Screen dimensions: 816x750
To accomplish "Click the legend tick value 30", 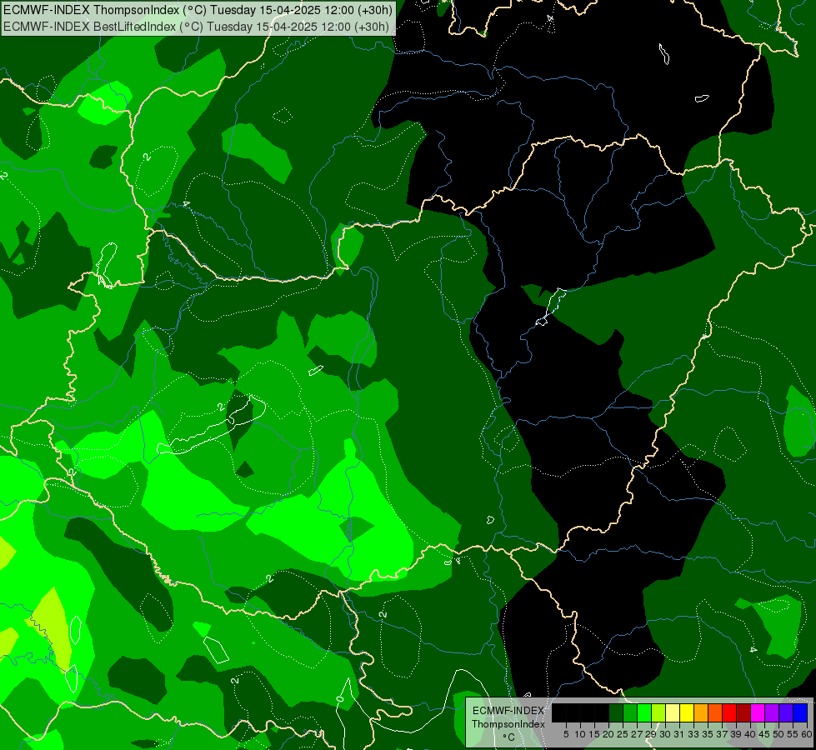I will [x=666, y=734].
